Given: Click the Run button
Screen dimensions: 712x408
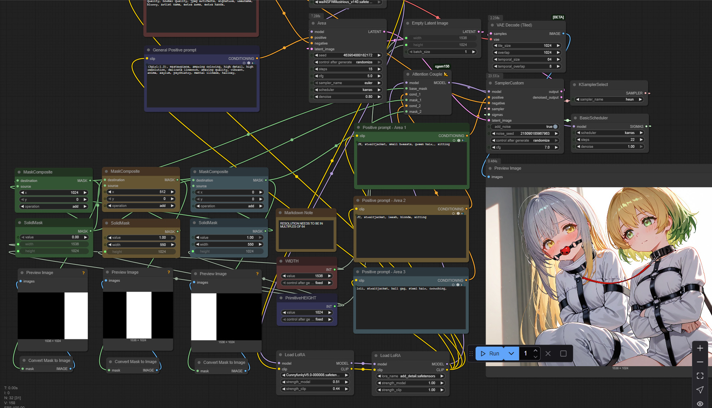Looking at the screenshot, I should tap(490, 353).
